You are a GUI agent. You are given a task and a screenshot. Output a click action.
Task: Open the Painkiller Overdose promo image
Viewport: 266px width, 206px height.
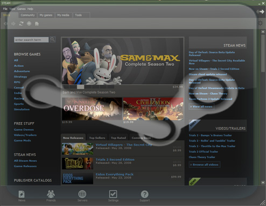point(92,109)
